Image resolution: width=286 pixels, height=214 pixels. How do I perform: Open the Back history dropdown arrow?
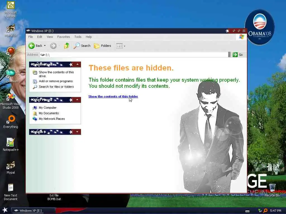pyautogui.click(x=45, y=46)
